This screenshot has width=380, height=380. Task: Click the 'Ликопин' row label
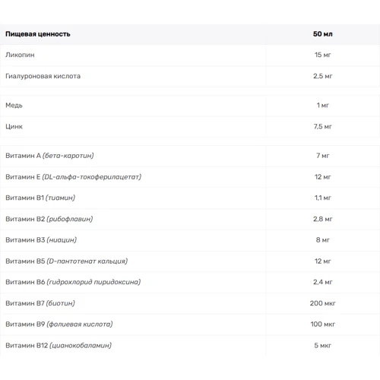coord(20,55)
